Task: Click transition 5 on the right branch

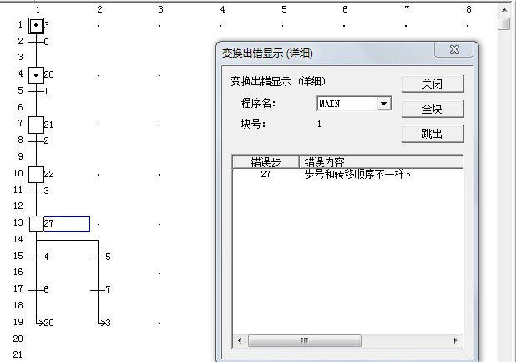Action: [x=99, y=257]
